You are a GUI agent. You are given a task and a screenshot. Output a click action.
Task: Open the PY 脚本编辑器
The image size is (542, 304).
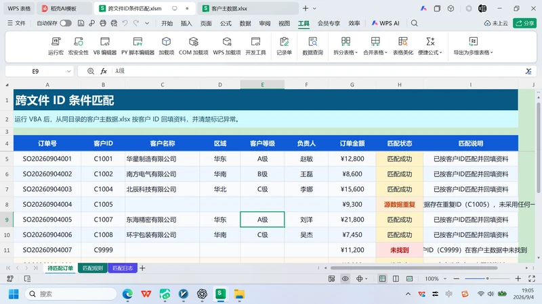pos(138,46)
